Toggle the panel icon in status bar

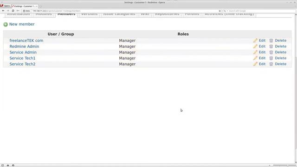pos(3,165)
